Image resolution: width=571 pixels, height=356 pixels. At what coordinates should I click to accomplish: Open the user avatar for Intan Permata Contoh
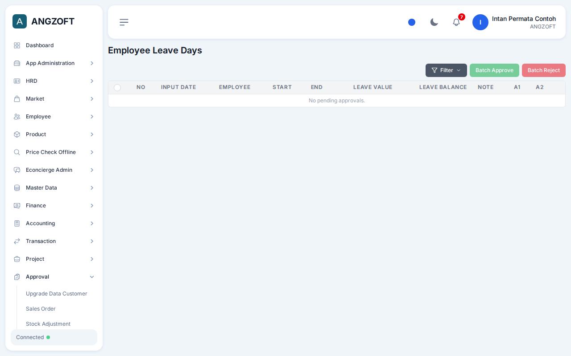point(480,22)
